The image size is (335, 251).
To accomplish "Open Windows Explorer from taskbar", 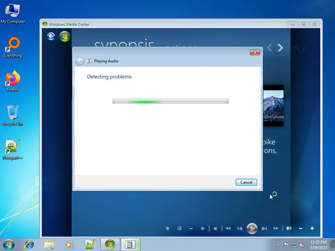I will 49,244.
